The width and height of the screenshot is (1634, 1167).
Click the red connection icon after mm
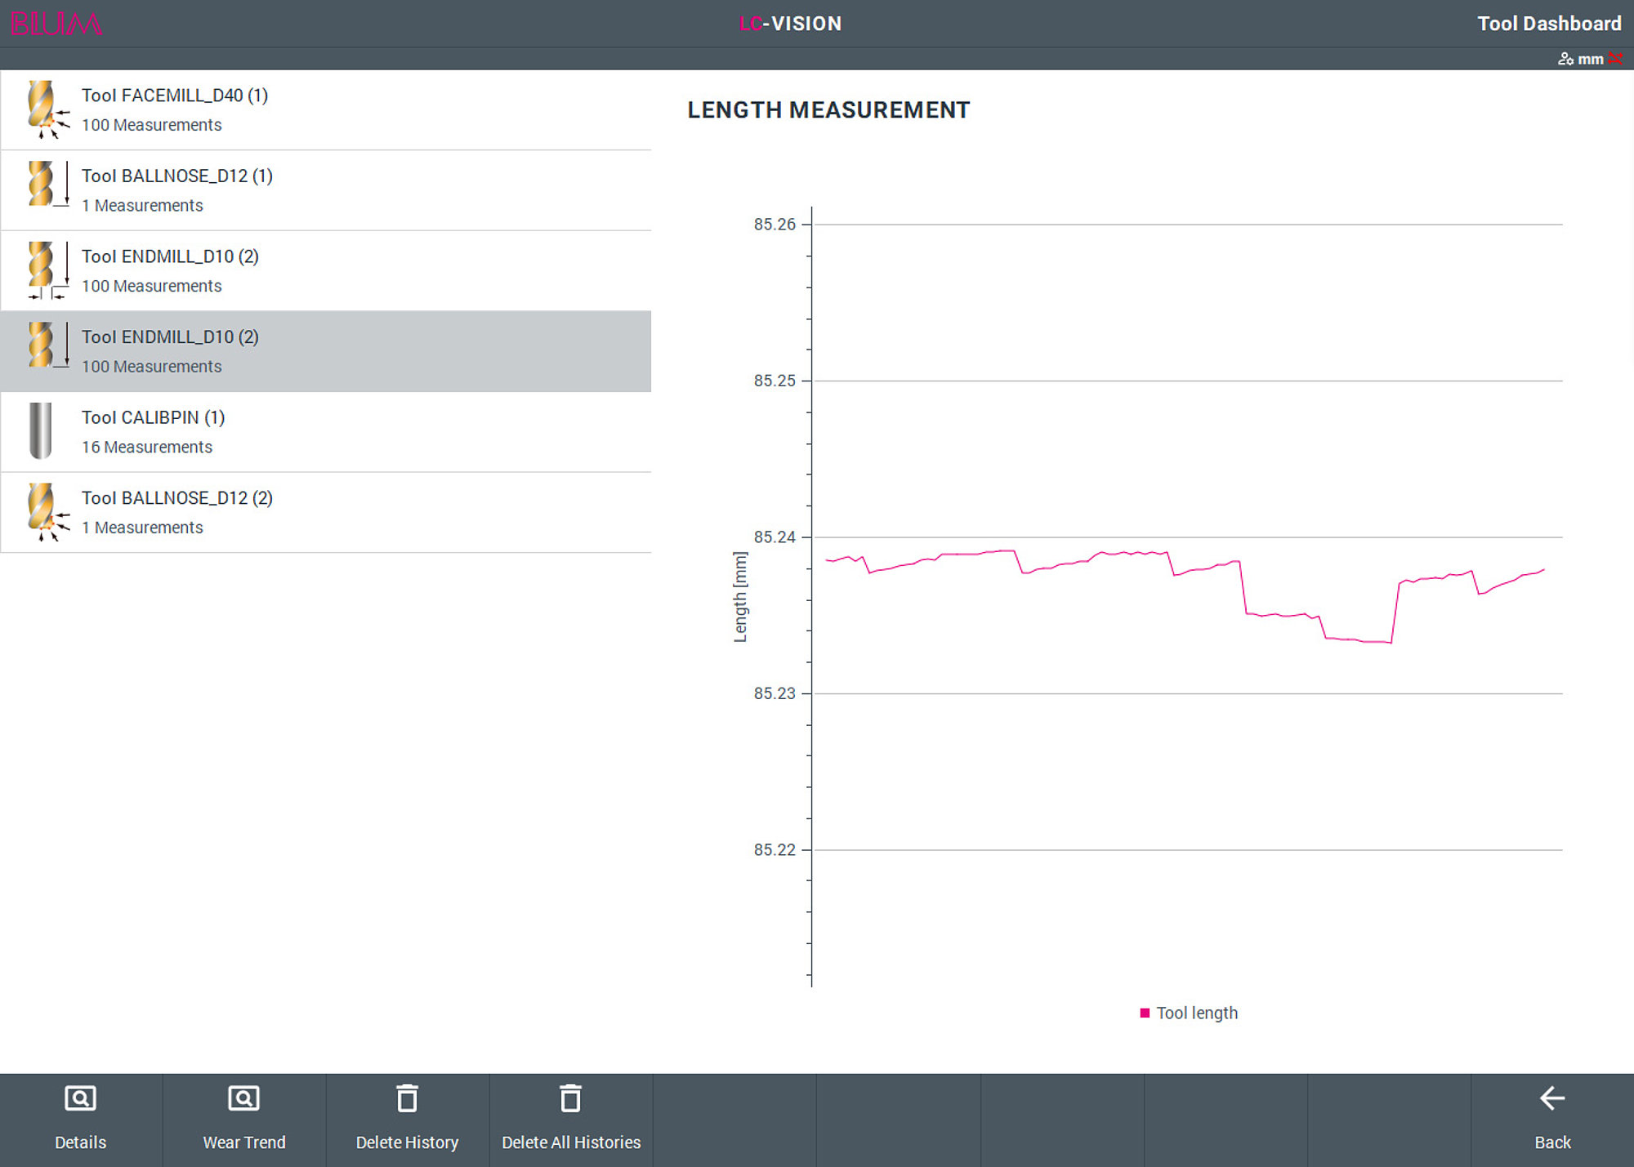(1615, 59)
